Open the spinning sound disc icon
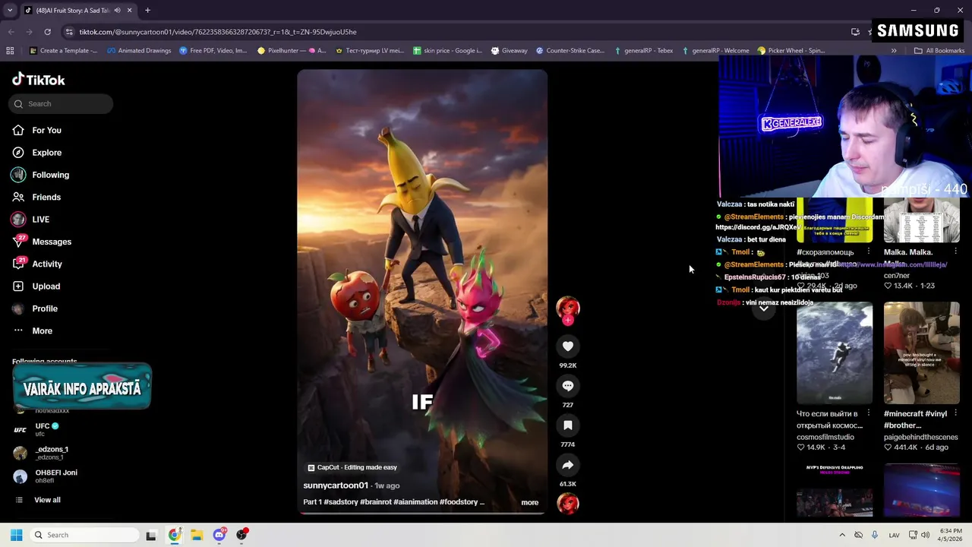Image resolution: width=972 pixels, height=547 pixels. [567, 503]
